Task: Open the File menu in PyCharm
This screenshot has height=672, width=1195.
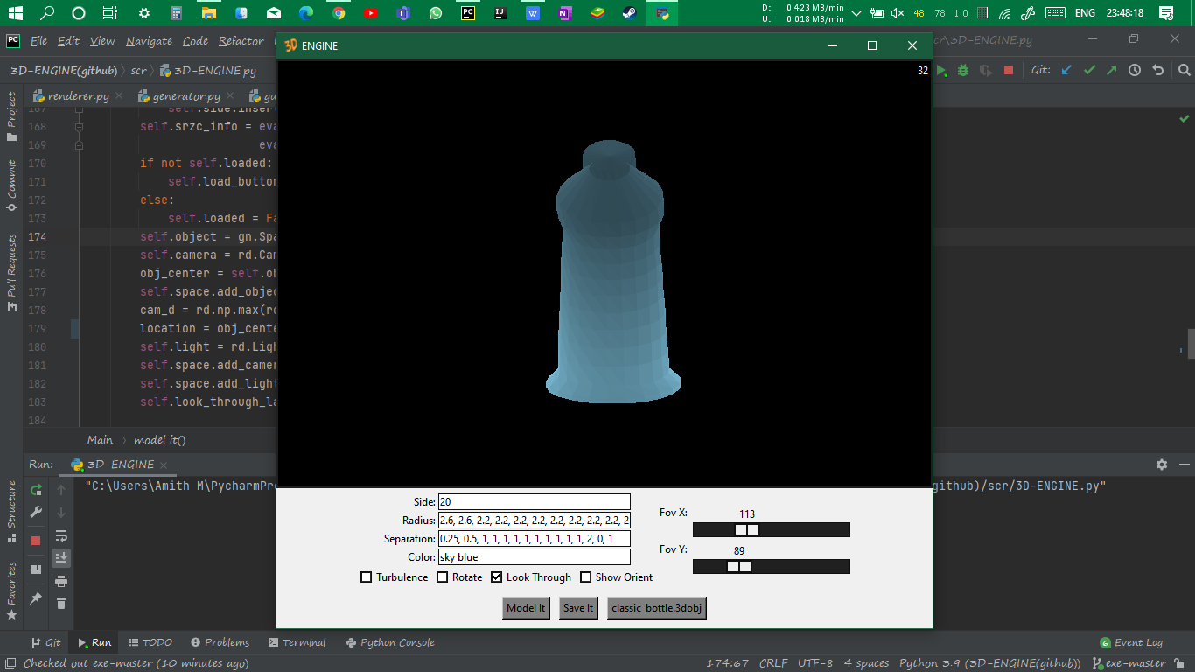Action: point(39,41)
